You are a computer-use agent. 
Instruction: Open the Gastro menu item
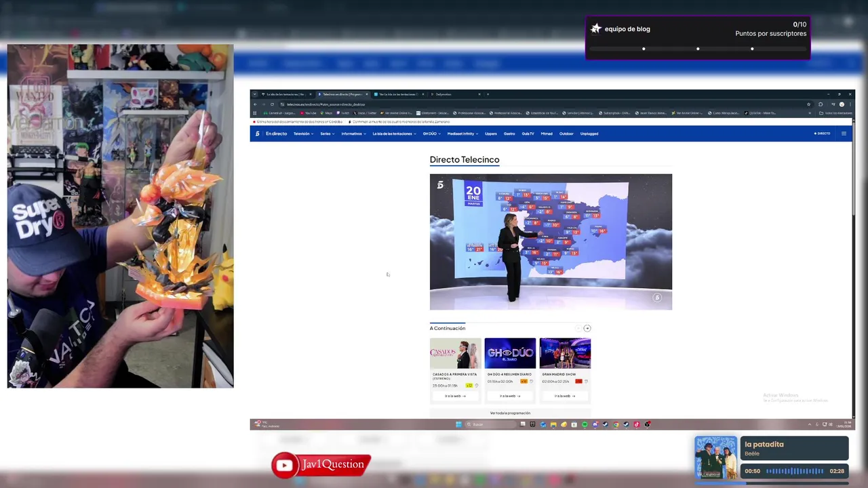pos(509,134)
